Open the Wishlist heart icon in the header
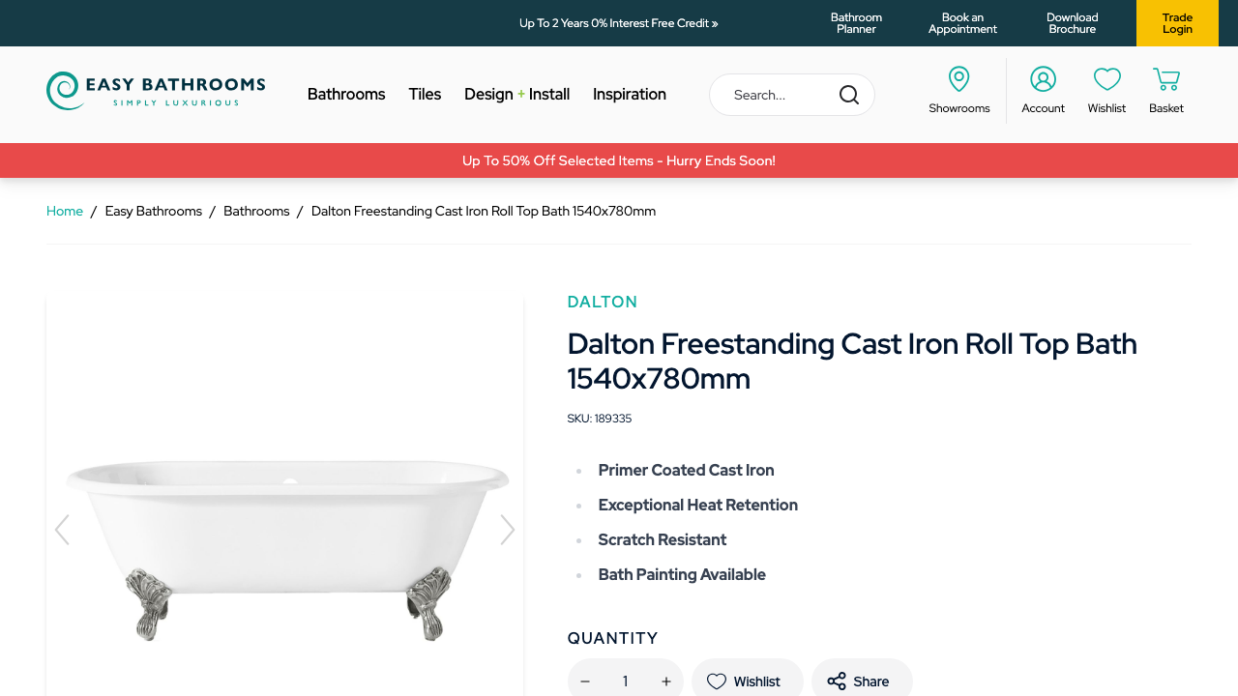The height and width of the screenshot is (696, 1238). (x=1106, y=78)
